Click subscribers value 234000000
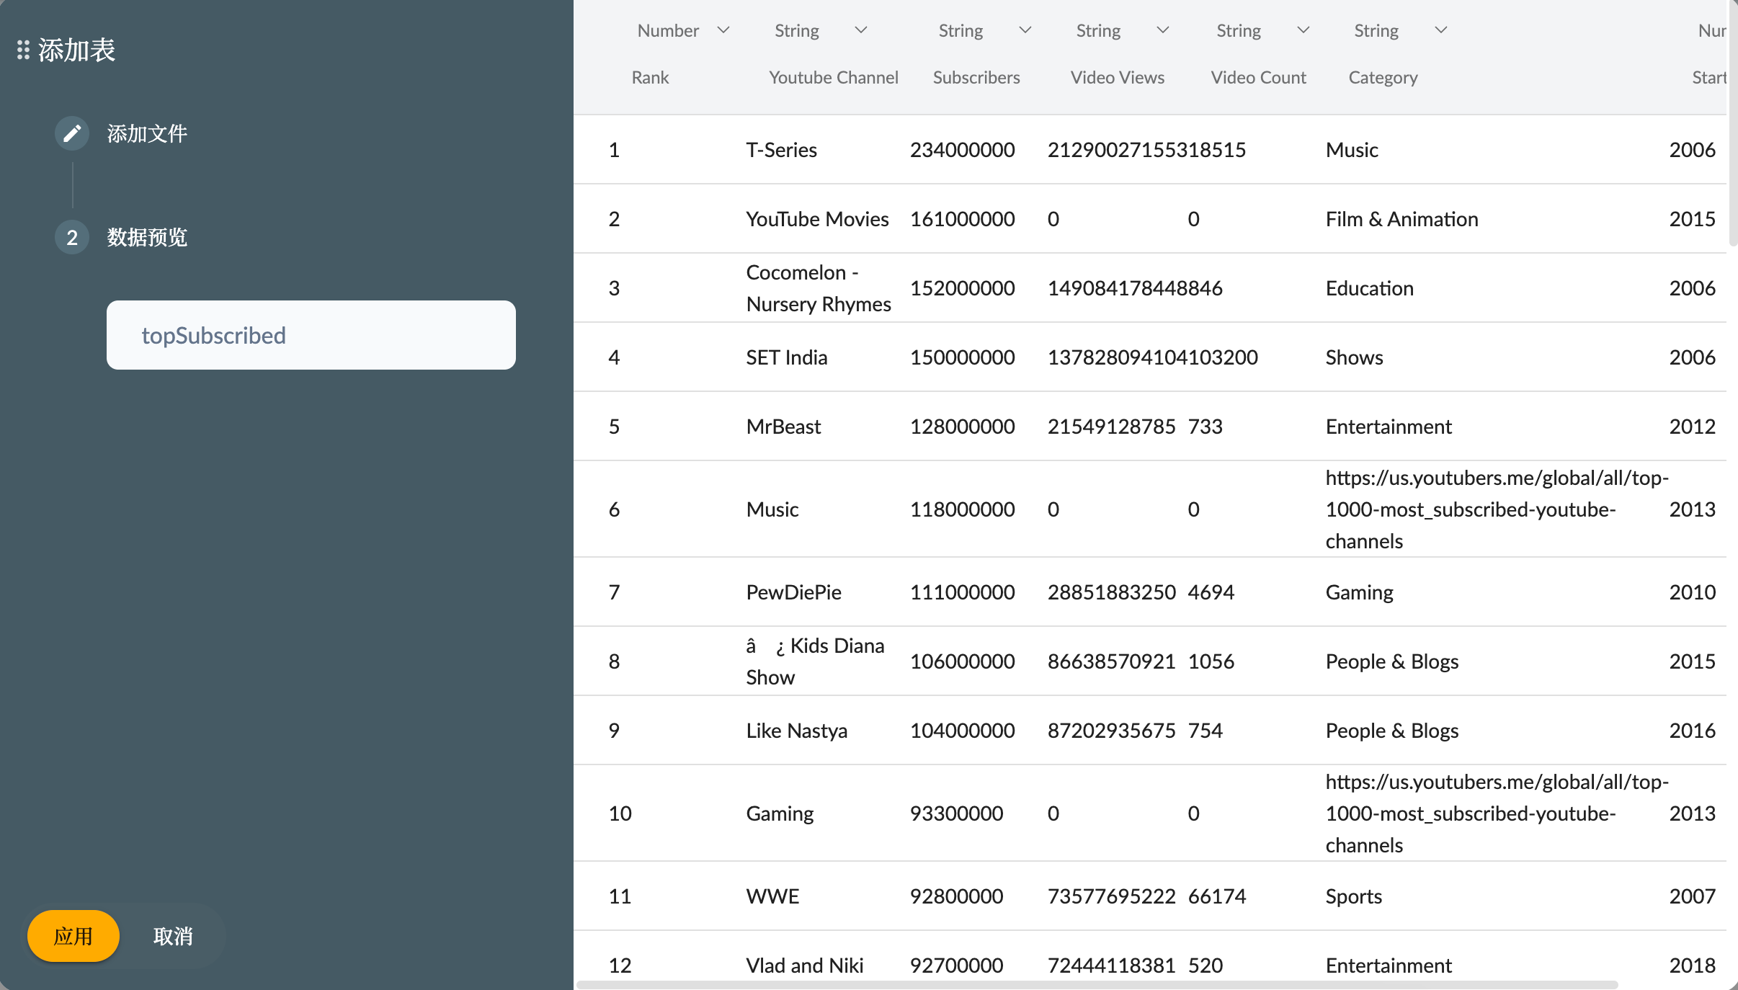This screenshot has height=990, width=1738. (962, 149)
